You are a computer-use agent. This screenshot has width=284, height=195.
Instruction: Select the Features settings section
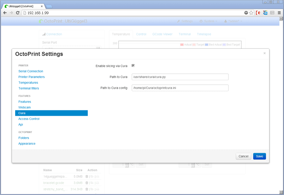click(x=25, y=102)
